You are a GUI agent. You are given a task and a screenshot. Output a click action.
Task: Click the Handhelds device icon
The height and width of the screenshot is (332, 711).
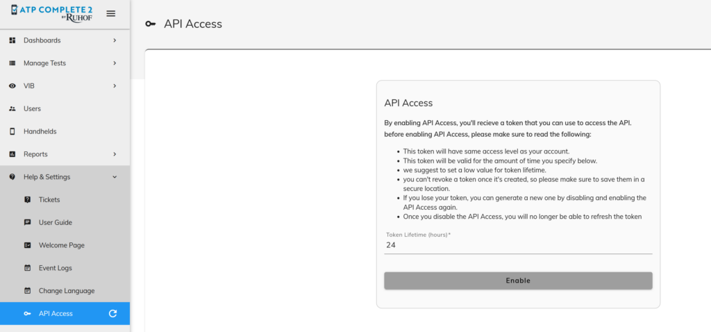coord(12,131)
